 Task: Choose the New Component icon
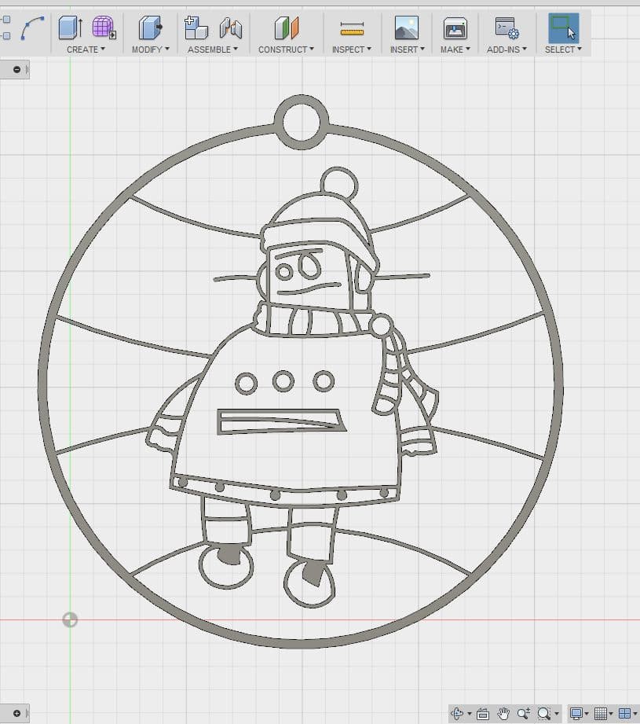196,28
